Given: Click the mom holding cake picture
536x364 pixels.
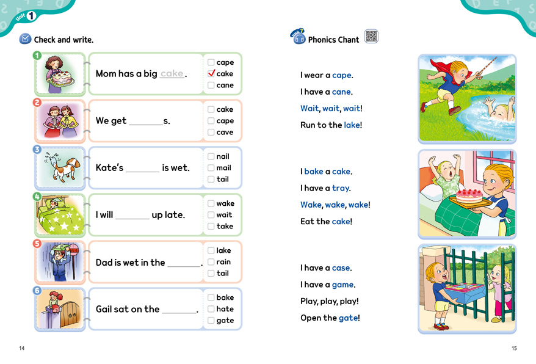Looking at the screenshot, I should (60, 74).
